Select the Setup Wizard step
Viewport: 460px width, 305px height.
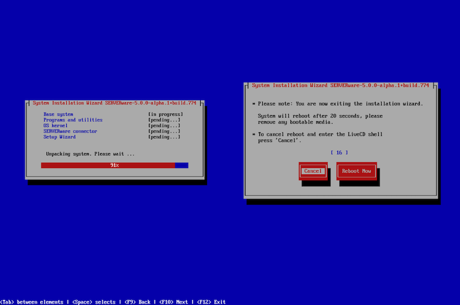click(59, 137)
